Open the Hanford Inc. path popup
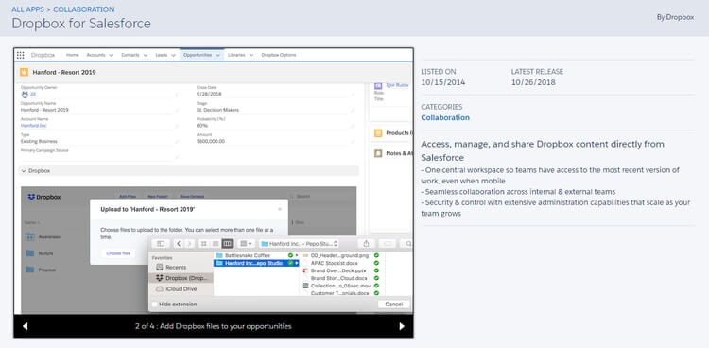 (300, 244)
